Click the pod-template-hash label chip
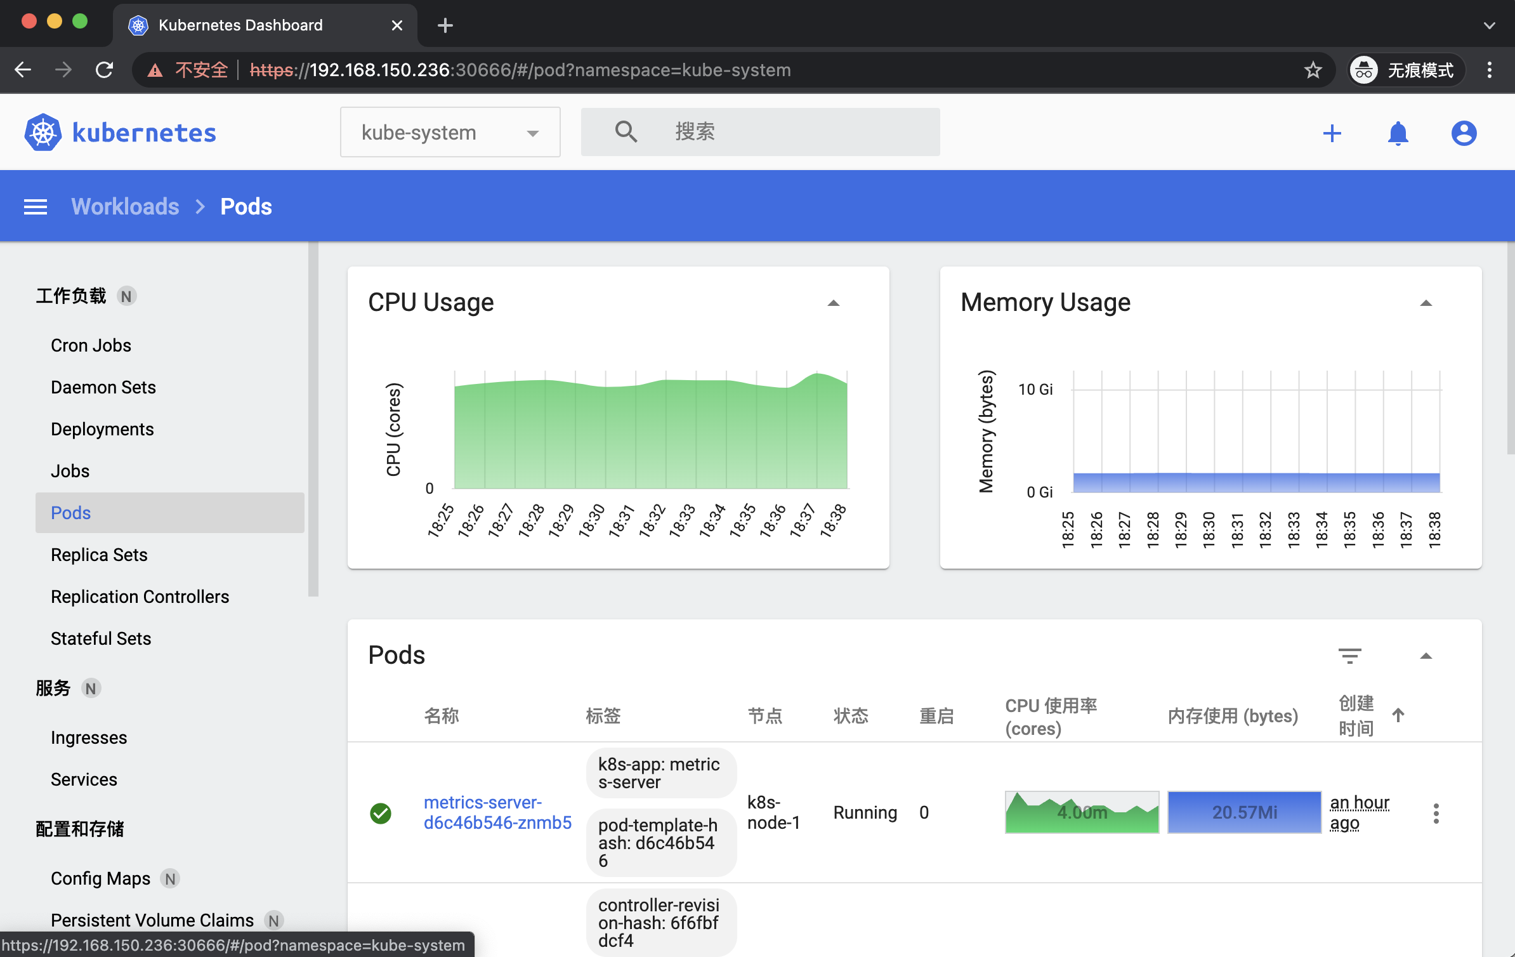1515x957 pixels. [661, 843]
